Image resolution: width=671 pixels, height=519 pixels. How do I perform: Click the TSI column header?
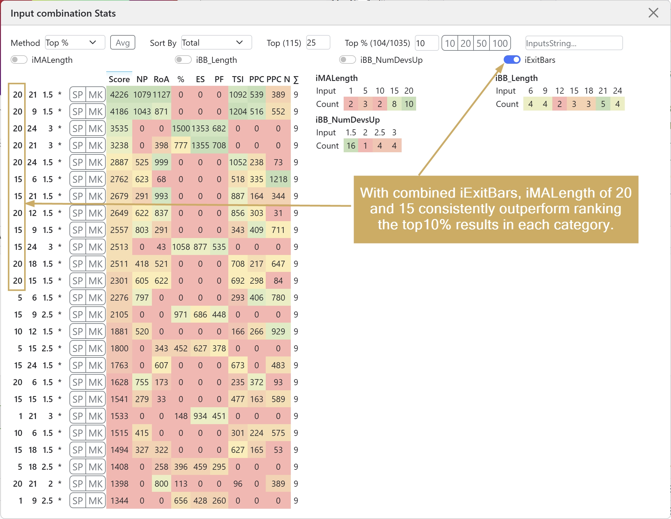[x=238, y=79]
